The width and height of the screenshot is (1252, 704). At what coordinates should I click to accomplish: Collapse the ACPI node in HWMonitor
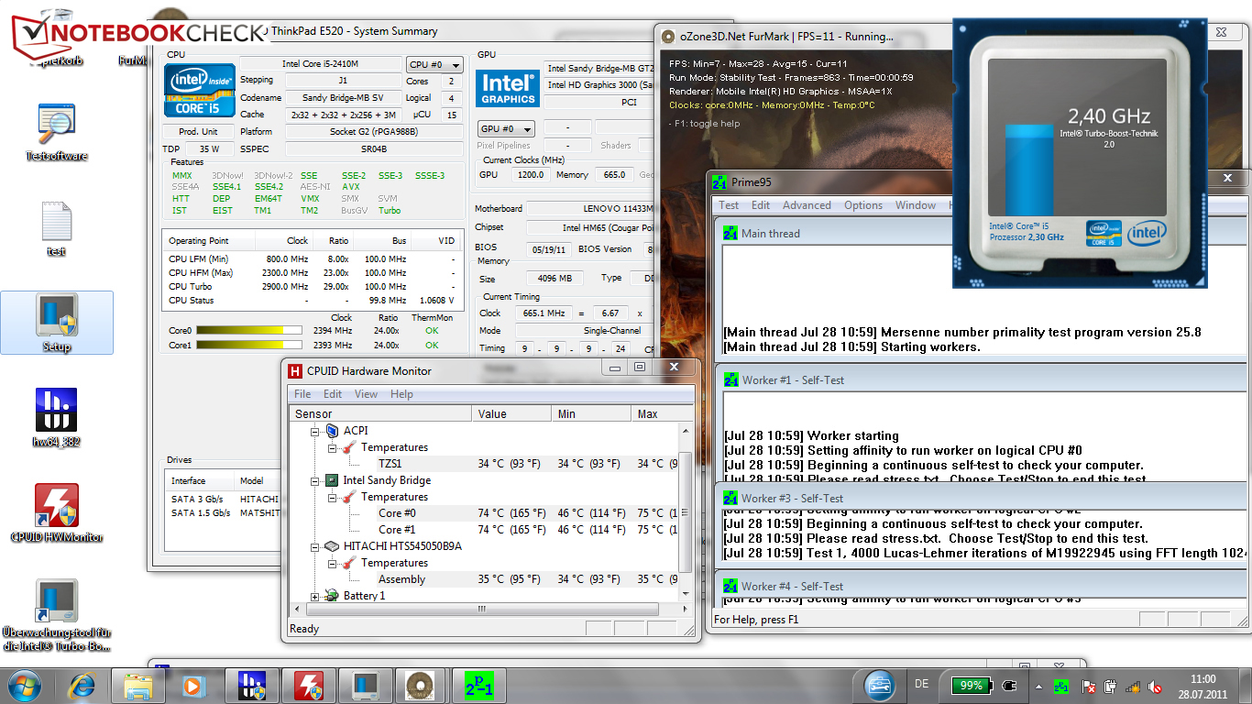point(316,431)
